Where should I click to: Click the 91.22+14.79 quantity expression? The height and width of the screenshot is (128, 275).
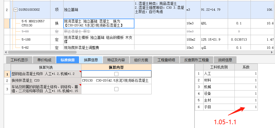(211, 10)
